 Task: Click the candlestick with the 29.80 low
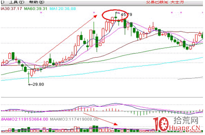coord(29,78)
